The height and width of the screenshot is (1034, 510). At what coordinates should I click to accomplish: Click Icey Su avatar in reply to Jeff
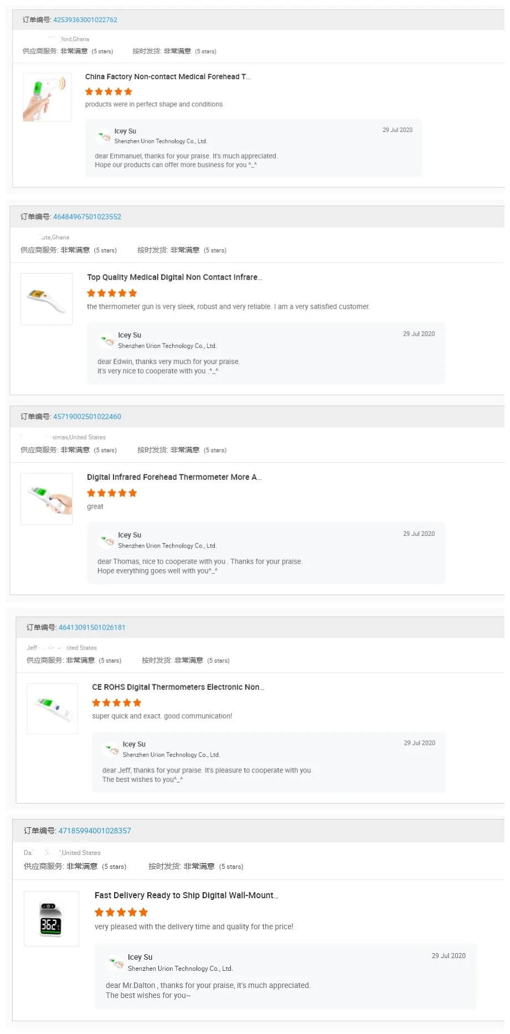tap(112, 749)
